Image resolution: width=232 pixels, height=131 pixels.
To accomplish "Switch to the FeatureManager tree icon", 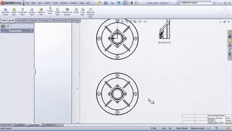I will [x=3, y=27].
